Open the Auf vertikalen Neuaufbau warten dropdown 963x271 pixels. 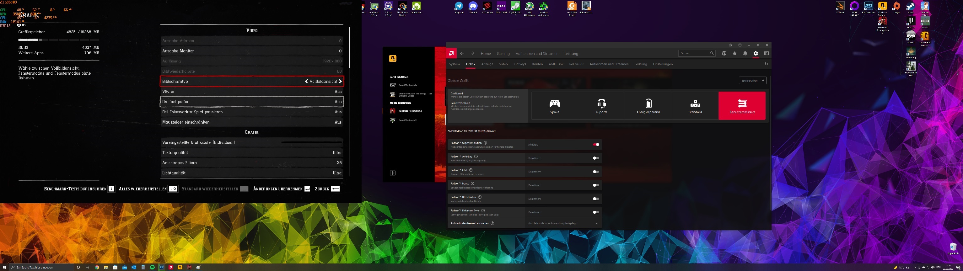563,223
